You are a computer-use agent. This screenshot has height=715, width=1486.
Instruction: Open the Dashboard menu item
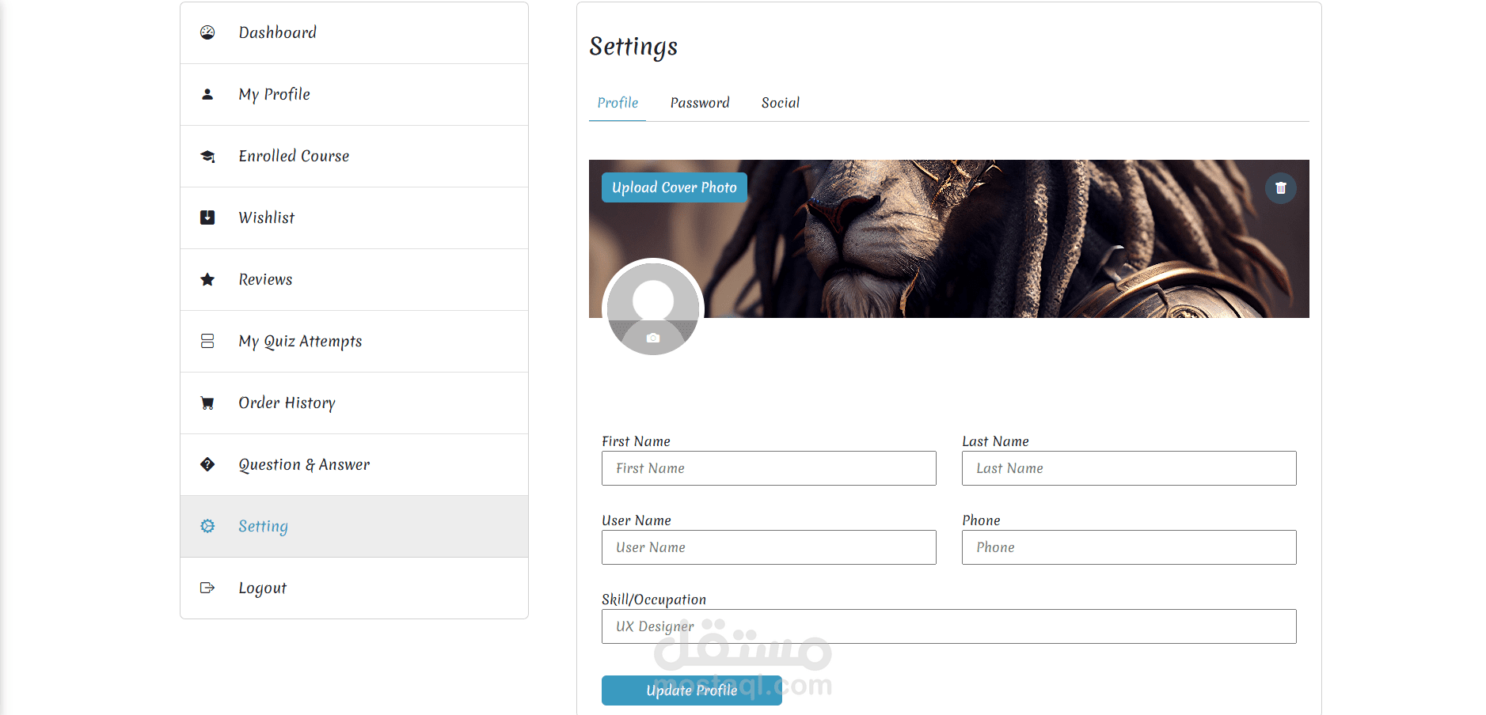pos(354,32)
